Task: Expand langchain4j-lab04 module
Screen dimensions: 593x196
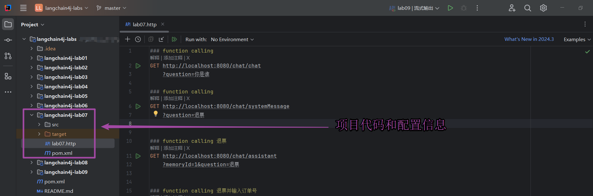Action: pyautogui.click(x=32, y=86)
